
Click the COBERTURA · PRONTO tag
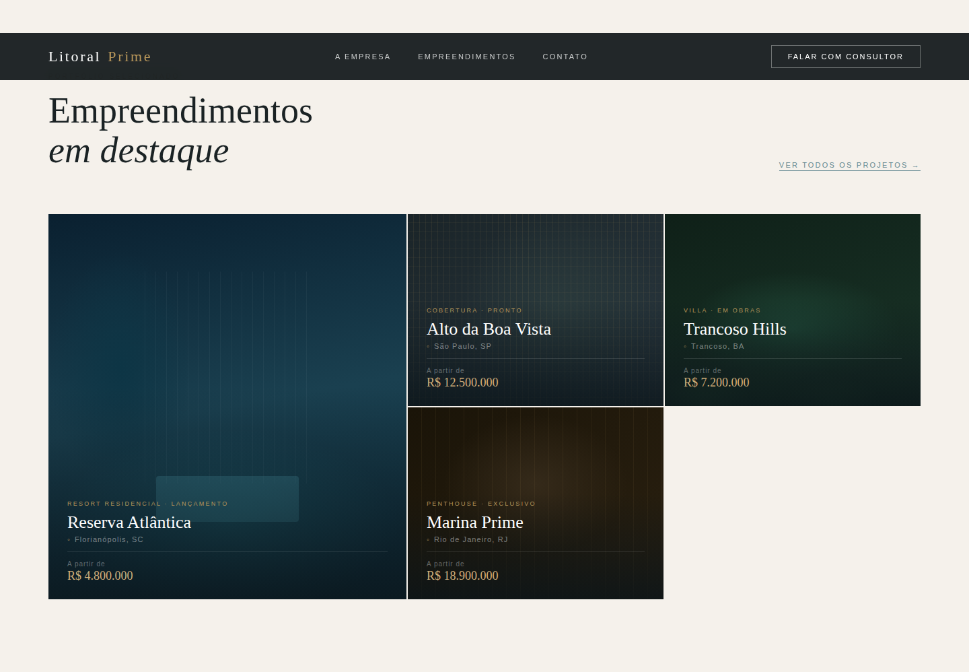click(x=474, y=310)
